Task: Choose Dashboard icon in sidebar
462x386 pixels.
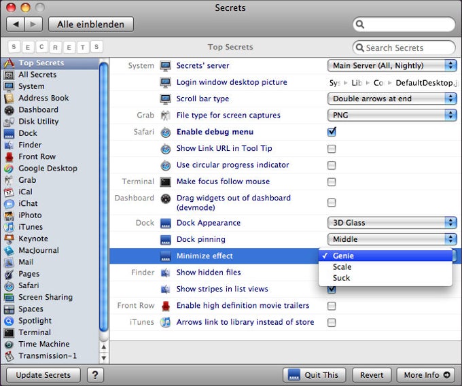Action: tap(9, 110)
